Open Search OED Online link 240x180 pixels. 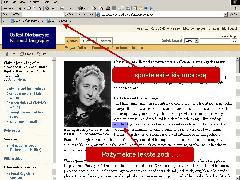(59, 21)
